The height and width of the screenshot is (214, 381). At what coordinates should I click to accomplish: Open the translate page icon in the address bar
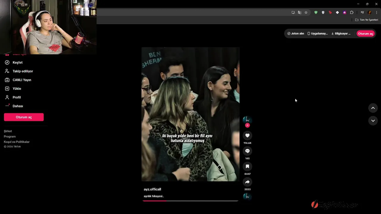(299, 12)
